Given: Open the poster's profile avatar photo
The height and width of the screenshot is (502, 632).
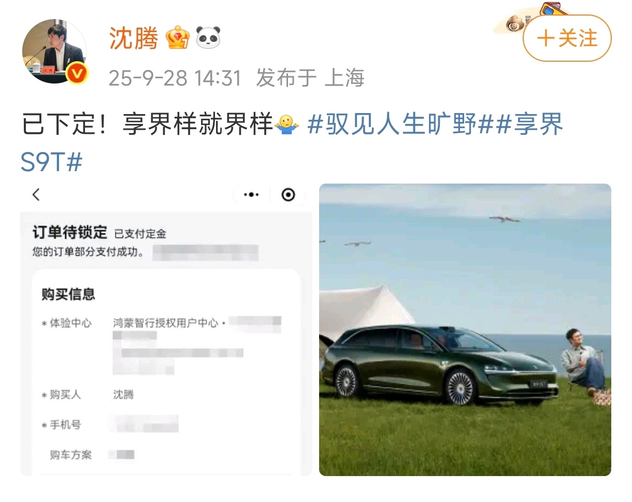Looking at the screenshot, I should point(54,51).
